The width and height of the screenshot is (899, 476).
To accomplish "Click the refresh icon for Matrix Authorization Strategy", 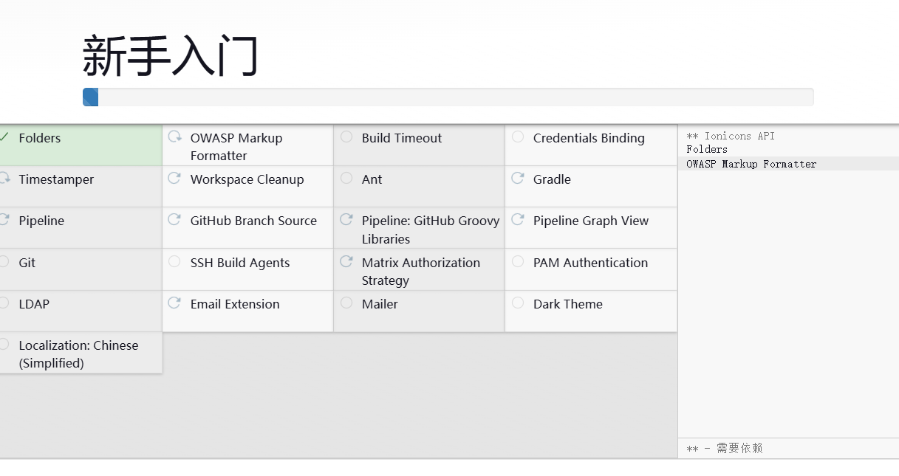I will tap(346, 261).
